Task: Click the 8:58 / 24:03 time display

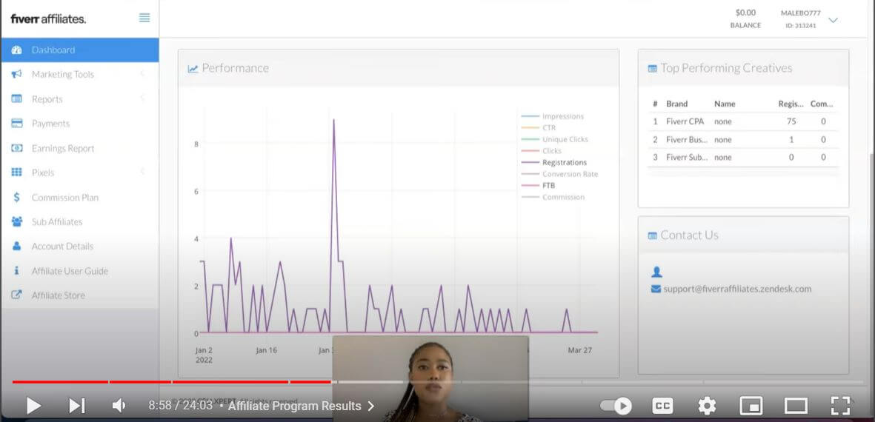Action: click(x=181, y=406)
